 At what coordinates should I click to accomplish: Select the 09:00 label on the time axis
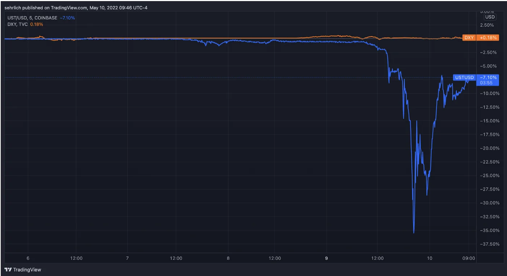tap(469, 258)
